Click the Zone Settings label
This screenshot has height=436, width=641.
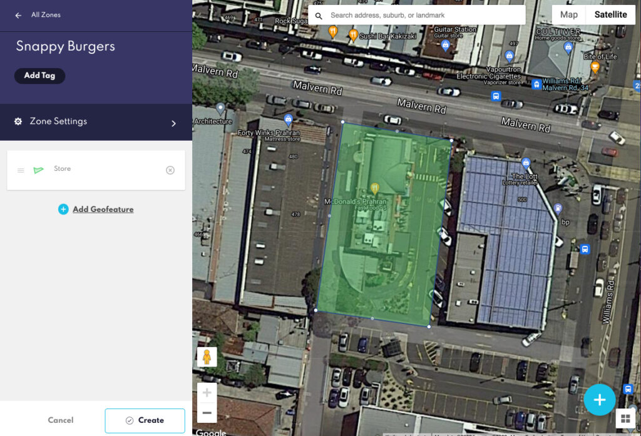click(x=58, y=121)
